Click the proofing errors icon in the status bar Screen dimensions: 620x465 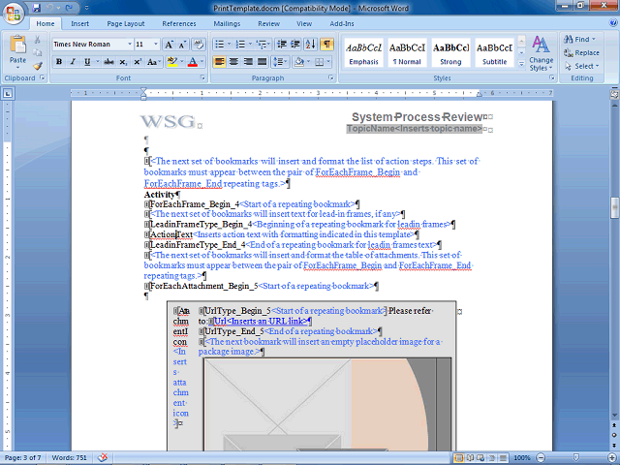point(103,457)
